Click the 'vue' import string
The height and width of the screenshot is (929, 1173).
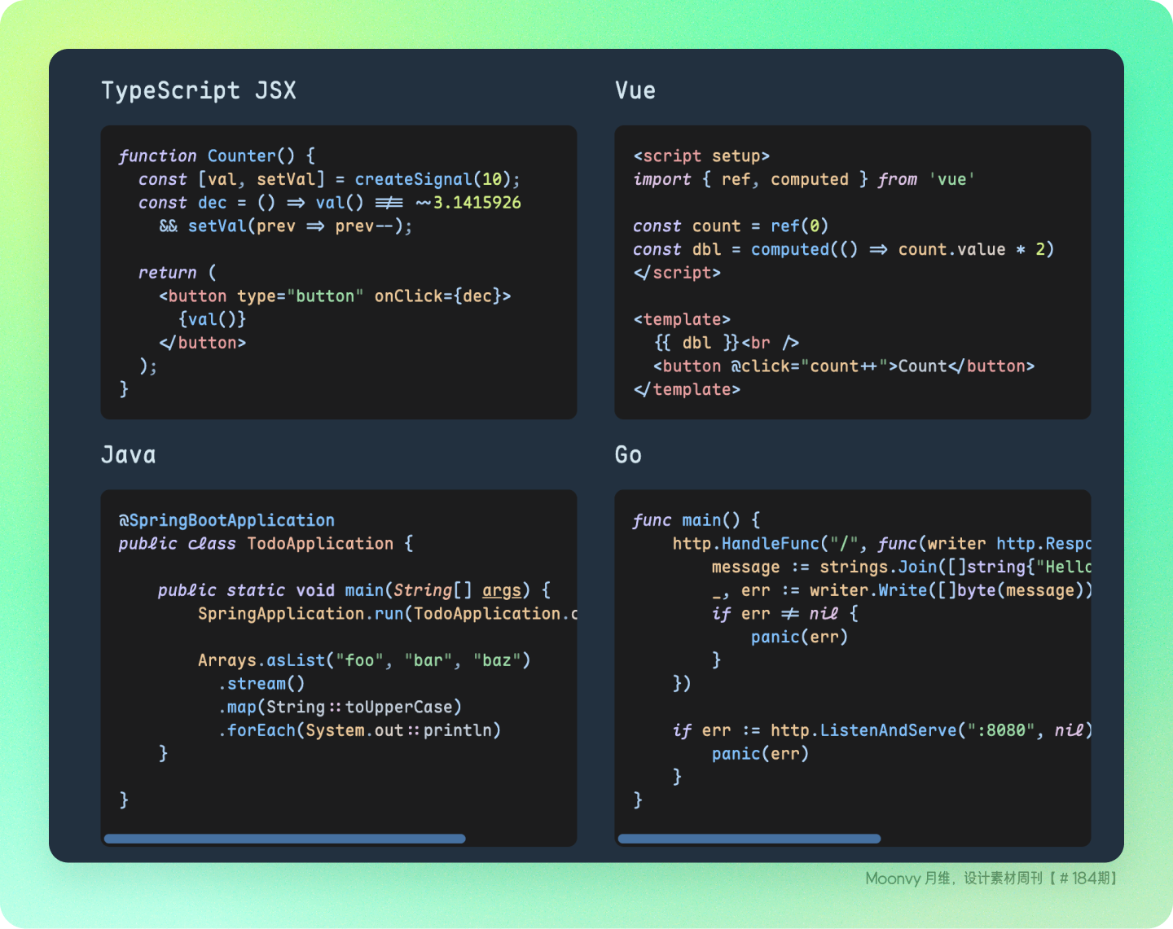(951, 180)
